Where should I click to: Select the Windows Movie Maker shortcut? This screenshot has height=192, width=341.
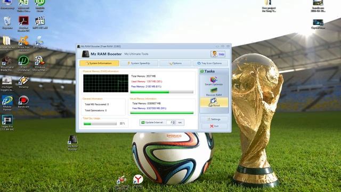tap(39, 63)
